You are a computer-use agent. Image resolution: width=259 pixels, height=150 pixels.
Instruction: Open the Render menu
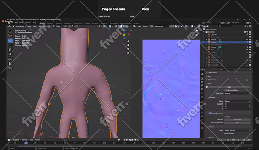(x=22, y=23)
